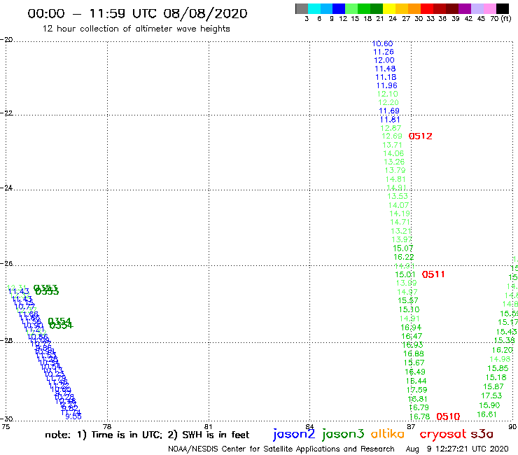Viewport: 518px width, 455px height.
Task: Select the cryosat satellite label
Action: (x=442, y=434)
